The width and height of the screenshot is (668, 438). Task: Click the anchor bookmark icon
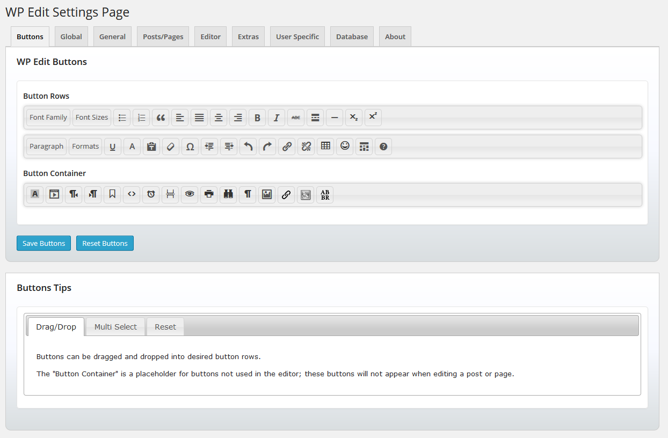pyautogui.click(x=112, y=195)
